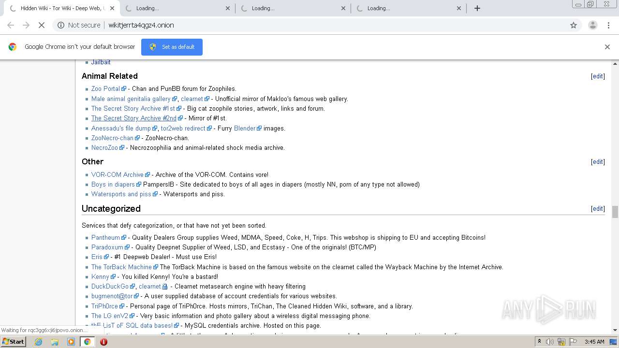Click the red stop-sign taskbar icon

(103, 342)
